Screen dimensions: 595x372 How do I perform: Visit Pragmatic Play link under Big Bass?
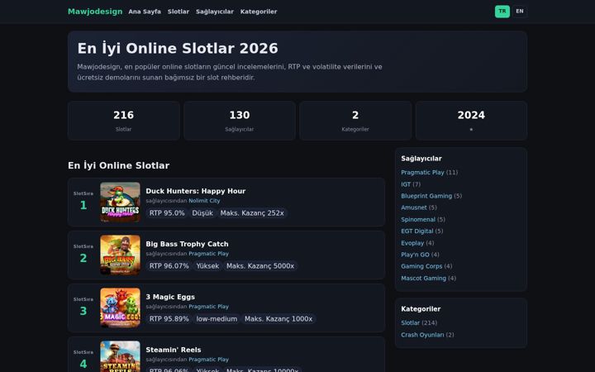pos(209,254)
